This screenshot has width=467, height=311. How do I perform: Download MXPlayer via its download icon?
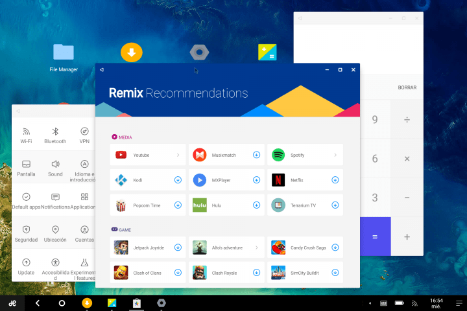(x=256, y=179)
